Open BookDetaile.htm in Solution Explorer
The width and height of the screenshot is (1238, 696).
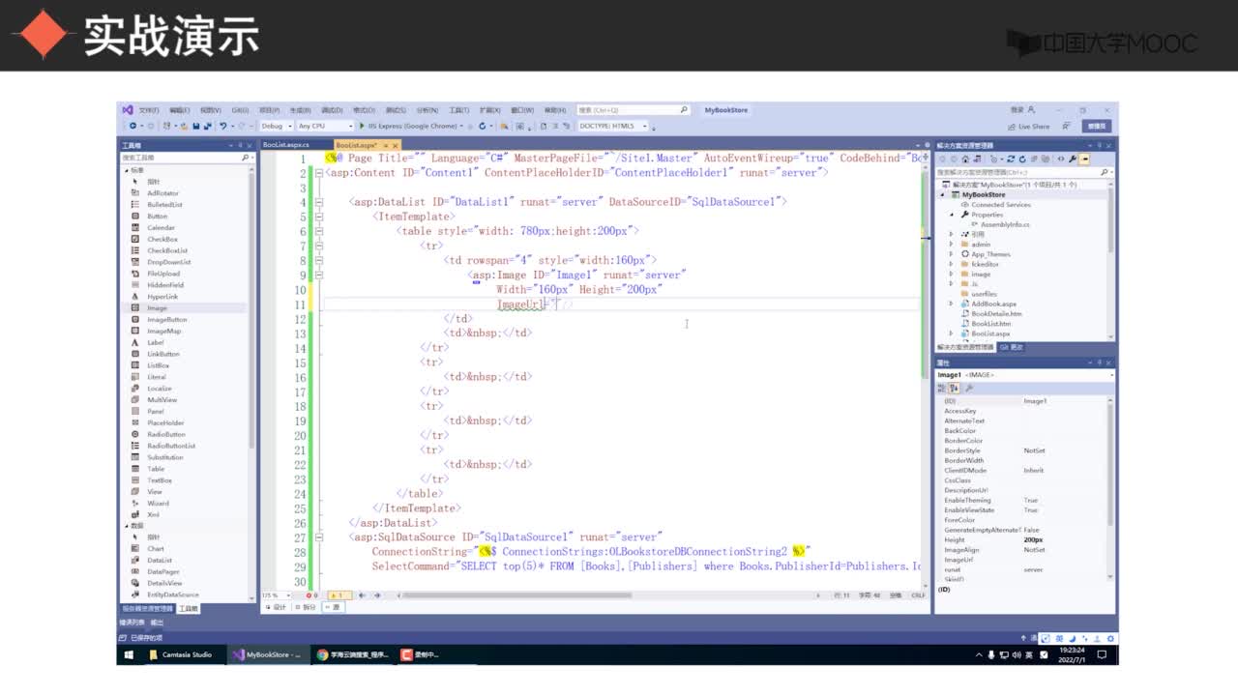[996, 314]
